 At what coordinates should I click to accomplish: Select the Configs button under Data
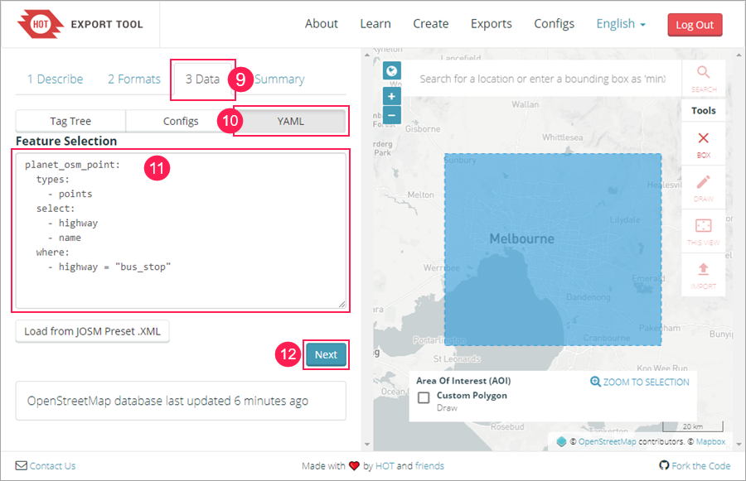(x=181, y=121)
